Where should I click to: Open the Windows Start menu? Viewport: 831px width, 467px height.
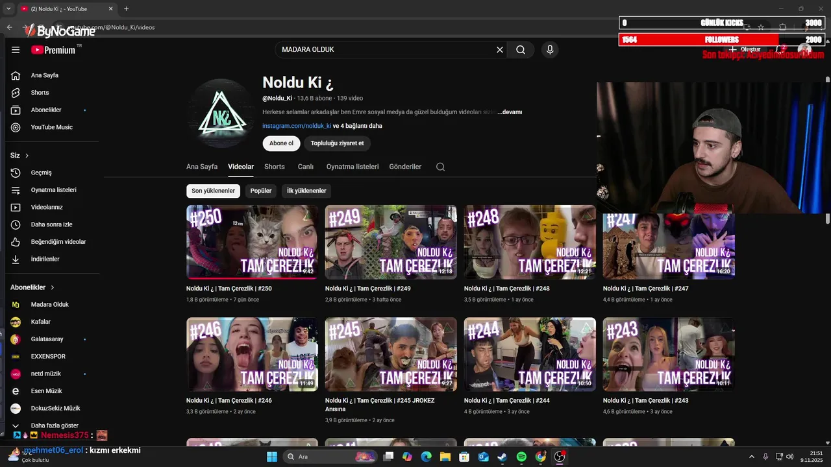tap(272, 457)
